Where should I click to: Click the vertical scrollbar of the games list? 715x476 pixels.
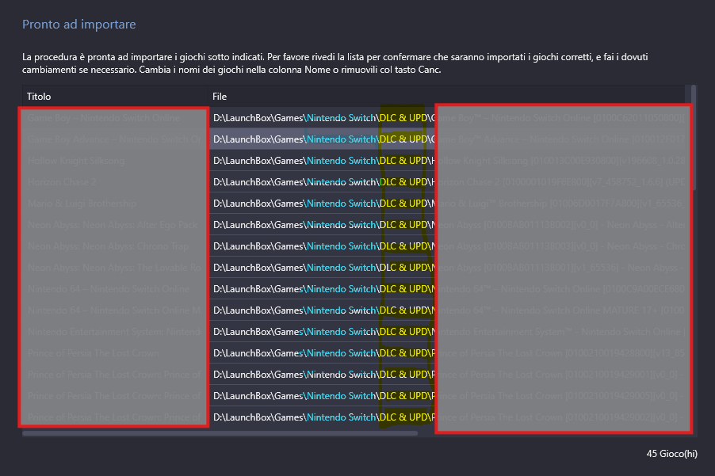[694, 138]
